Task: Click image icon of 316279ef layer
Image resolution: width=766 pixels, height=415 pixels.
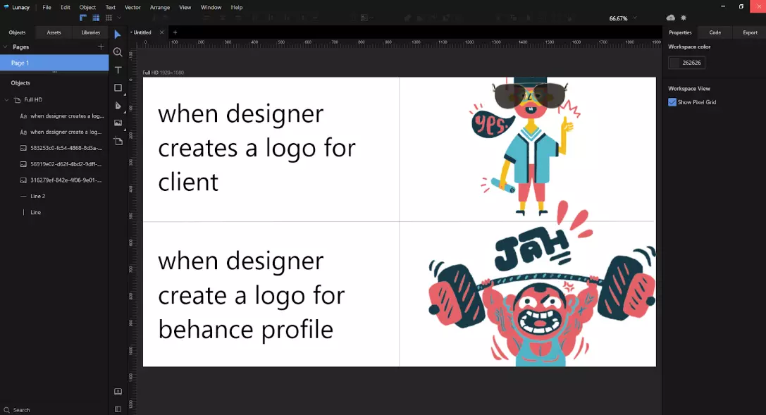Action: click(x=23, y=180)
